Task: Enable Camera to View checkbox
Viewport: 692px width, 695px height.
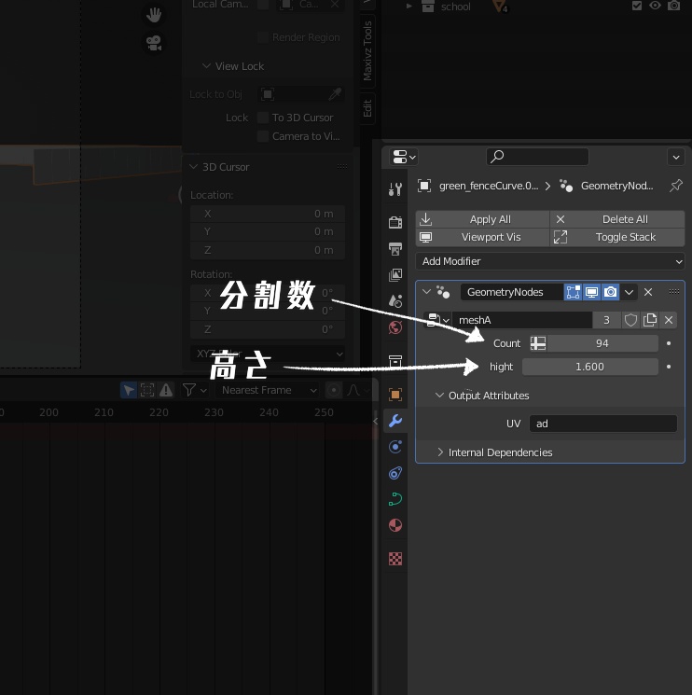Action: [263, 136]
